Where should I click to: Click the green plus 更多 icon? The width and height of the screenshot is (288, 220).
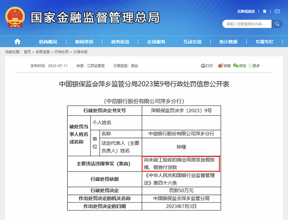250,66
